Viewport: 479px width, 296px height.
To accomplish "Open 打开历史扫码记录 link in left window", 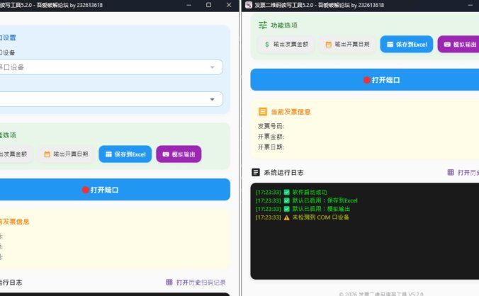I will pyautogui.click(x=196, y=283).
